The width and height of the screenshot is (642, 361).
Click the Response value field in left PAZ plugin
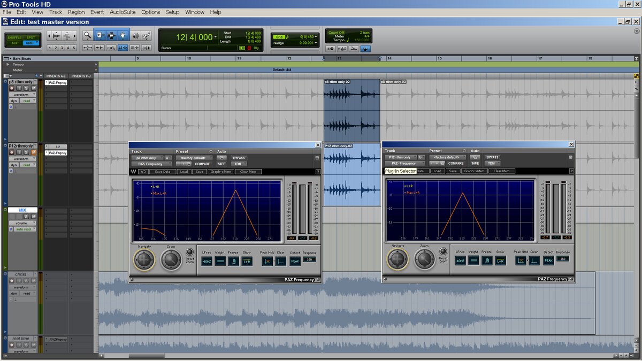tap(309, 259)
